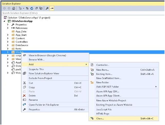Choose Azure API App Client...

pos(109,96)
